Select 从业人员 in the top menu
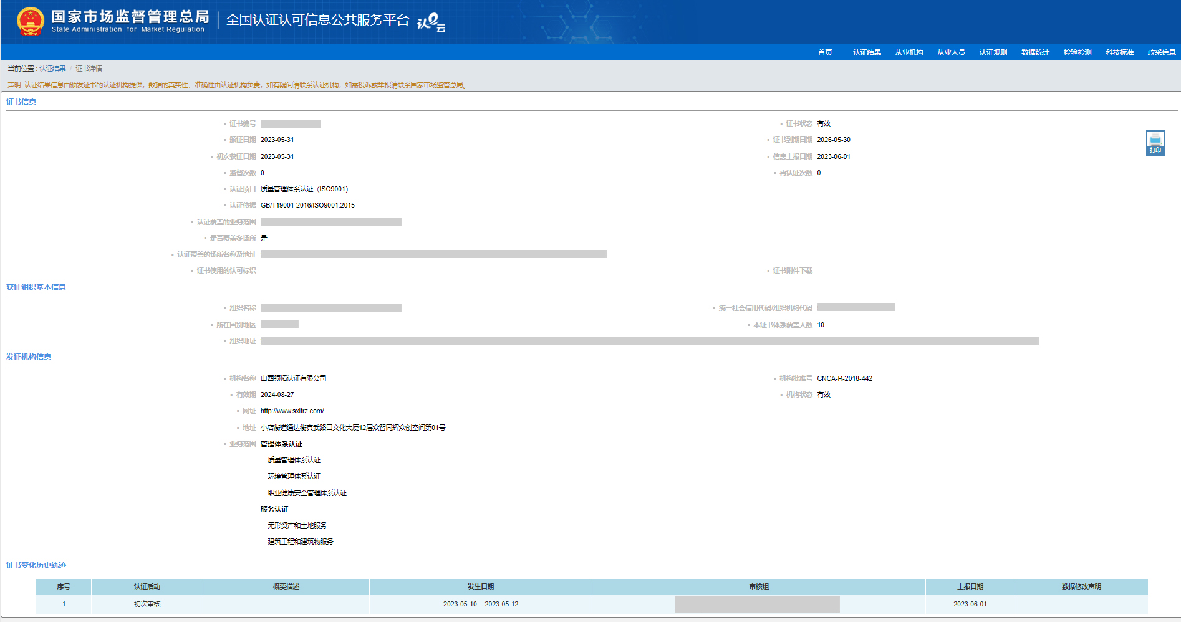The image size is (1181, 622). (951, 52)
